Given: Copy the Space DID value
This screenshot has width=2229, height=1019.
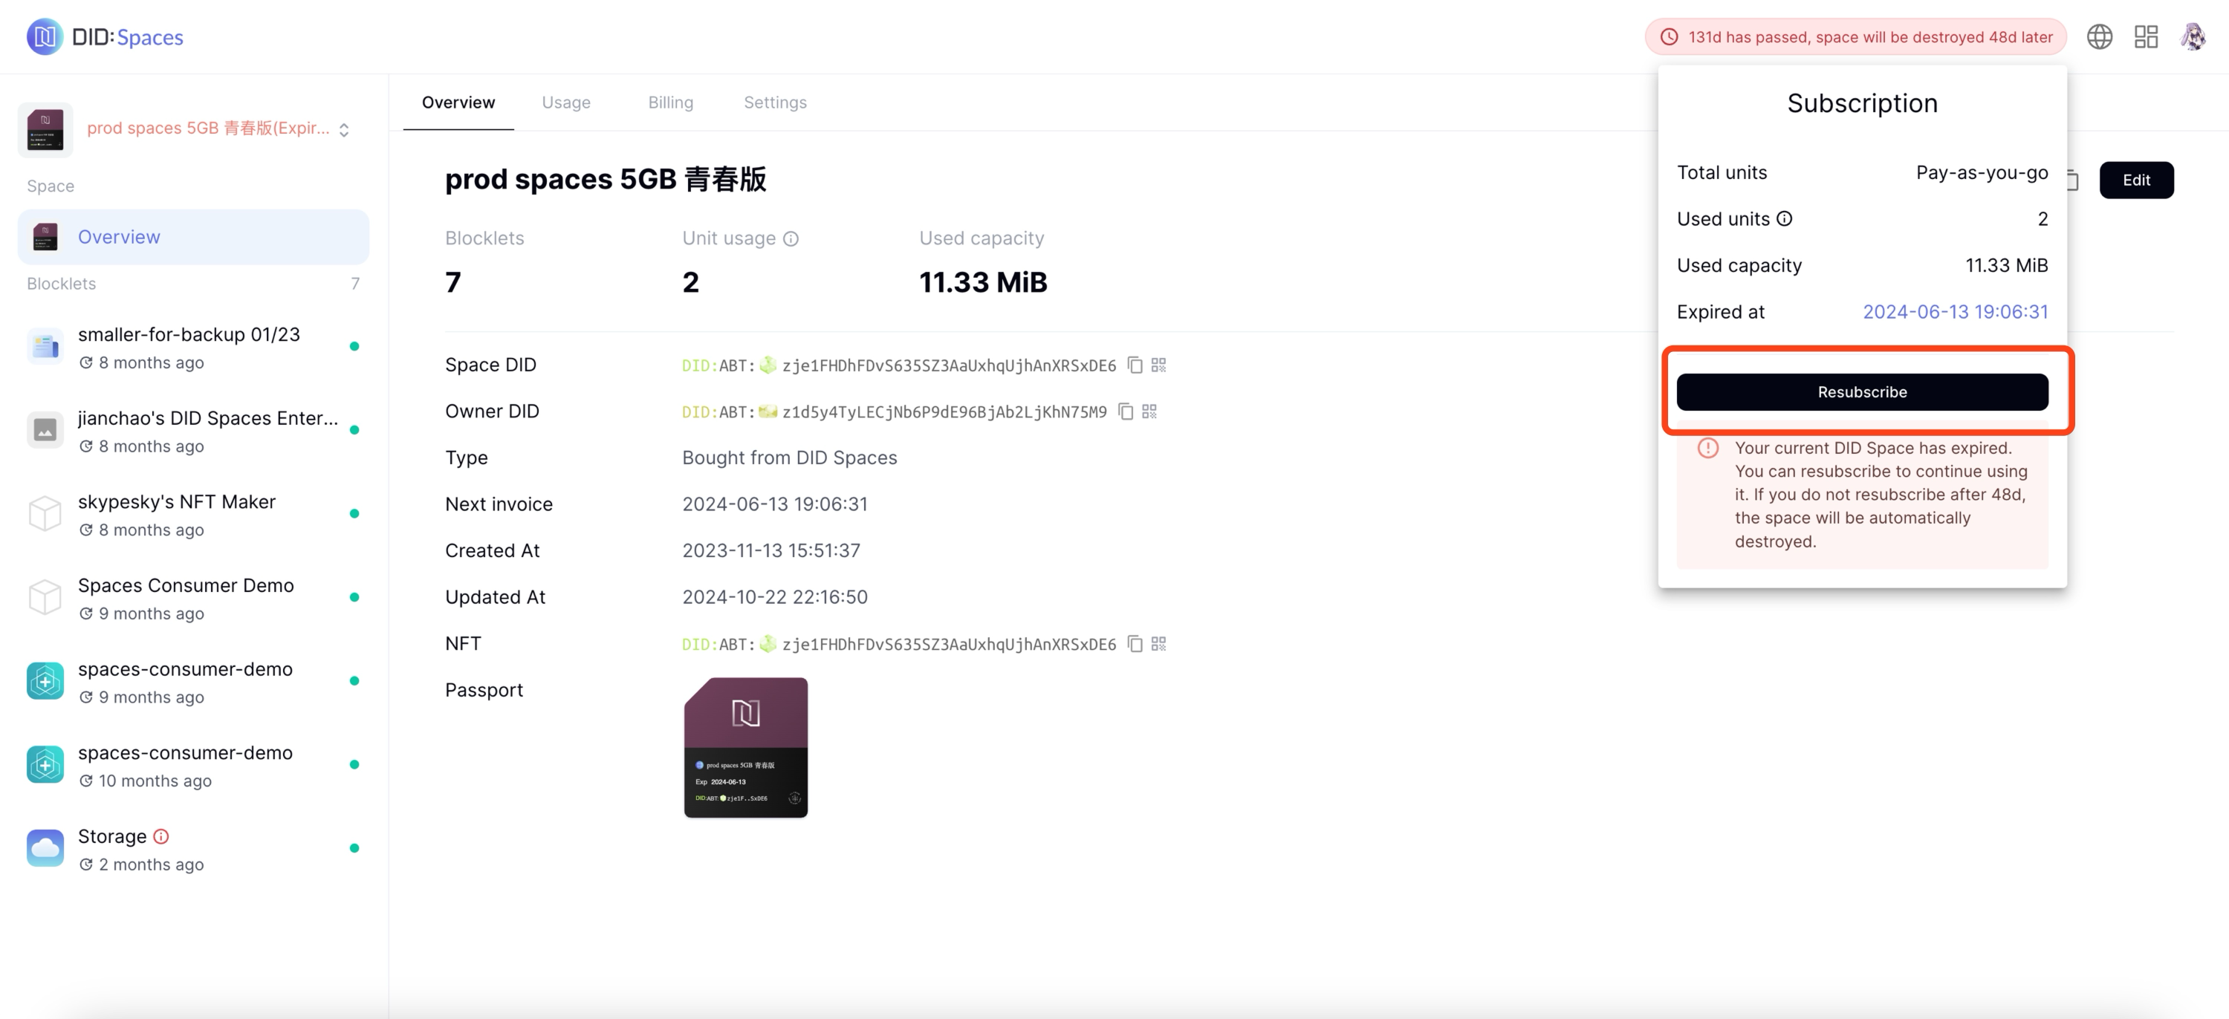Looking at the screenshot, I should [1135, 365].
